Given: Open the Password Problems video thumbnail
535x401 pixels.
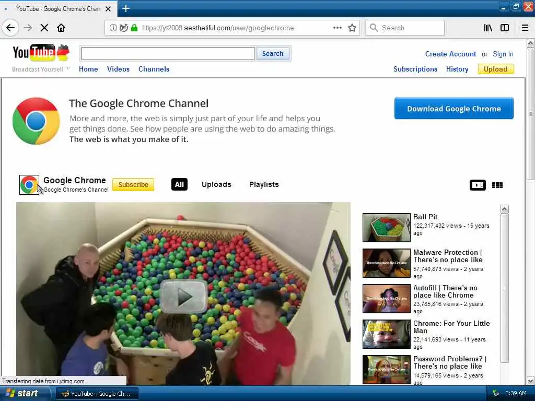Looking at the screenshot, I should pos(386,369).
